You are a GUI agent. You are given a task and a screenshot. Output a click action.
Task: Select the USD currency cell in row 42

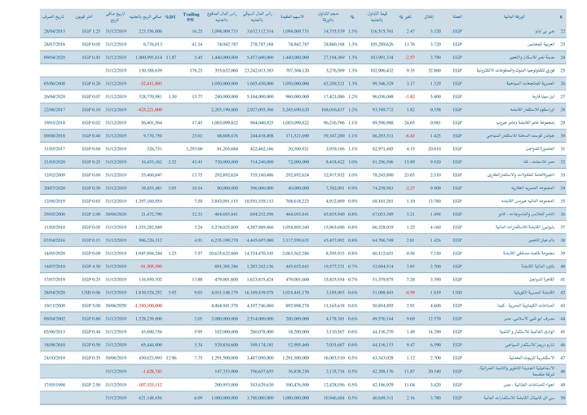(x=457, y=293)
